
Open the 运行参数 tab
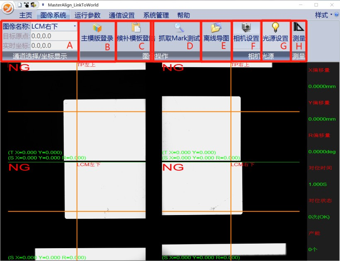point(87,15)
